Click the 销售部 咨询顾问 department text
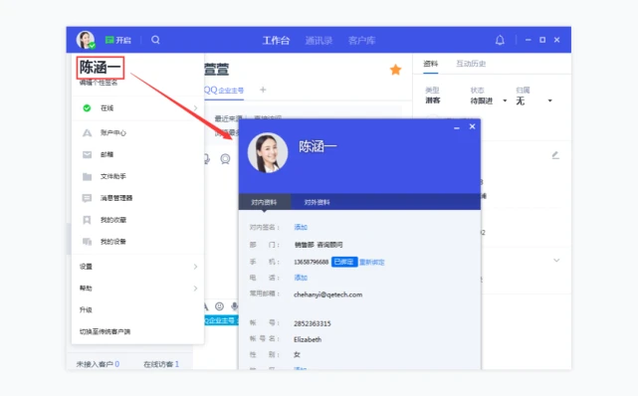This screenshot has width=638, height=396. [319, 245]
